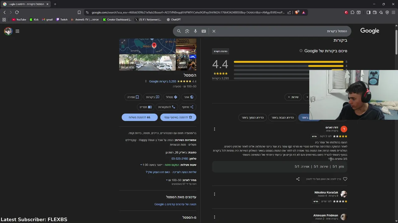Click להזמנה באיסוף עצמי pickup order button
This screenshot has height=223, width=398.
point(178,117)
